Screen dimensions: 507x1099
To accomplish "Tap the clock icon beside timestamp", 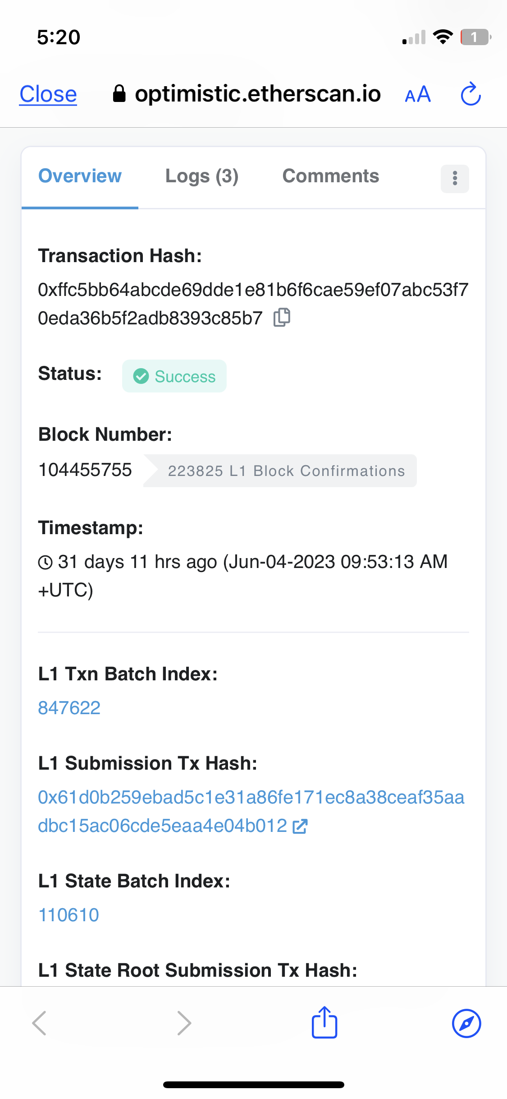I will tap(46, 563).
